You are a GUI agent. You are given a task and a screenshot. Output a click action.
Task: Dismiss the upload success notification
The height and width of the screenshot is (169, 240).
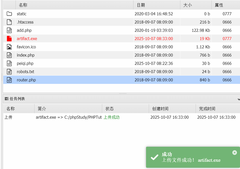point(234,152)
